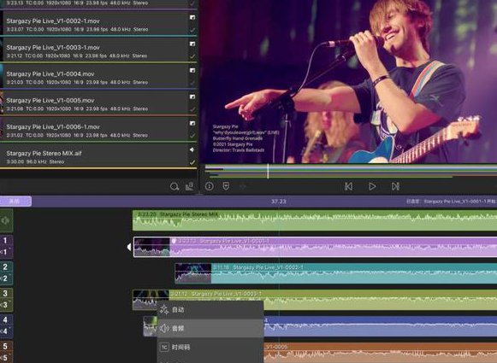Click the playhead on viewer mini timeline
This screenshot has height=363, width=497.
268,171
